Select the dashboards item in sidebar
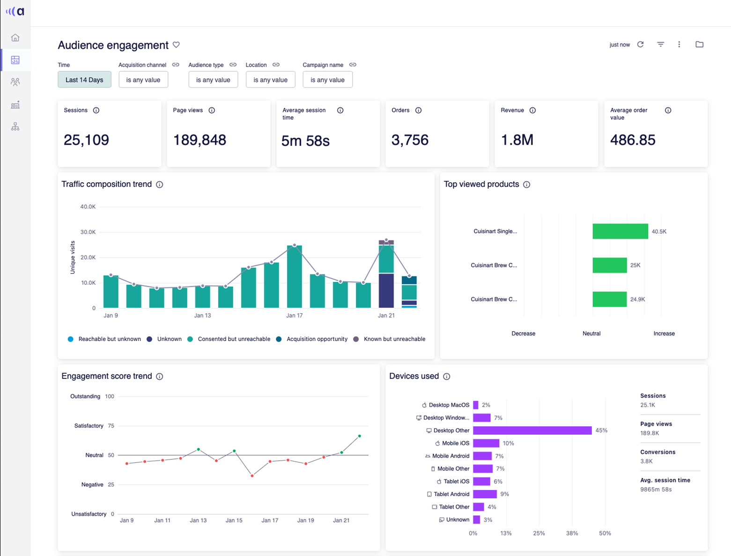The width and height of the screenshot is (731, 556). [x=15, y=60]
